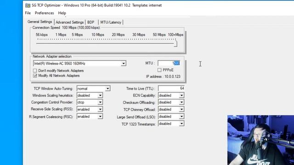The width and height of the screenshot is (294, 165).
Task: Open the File menu
Action: click(28, 13)
